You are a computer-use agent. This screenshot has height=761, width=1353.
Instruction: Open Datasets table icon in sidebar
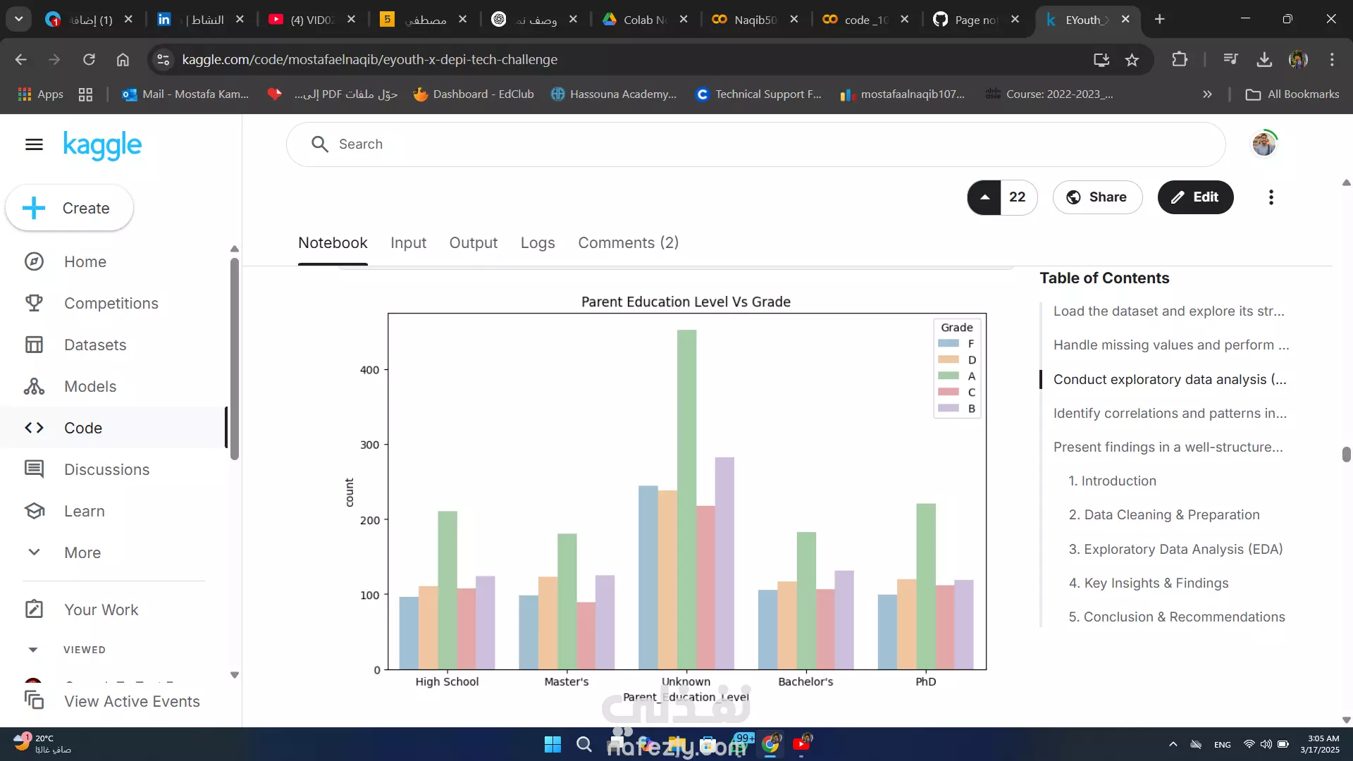click(34, 345)
